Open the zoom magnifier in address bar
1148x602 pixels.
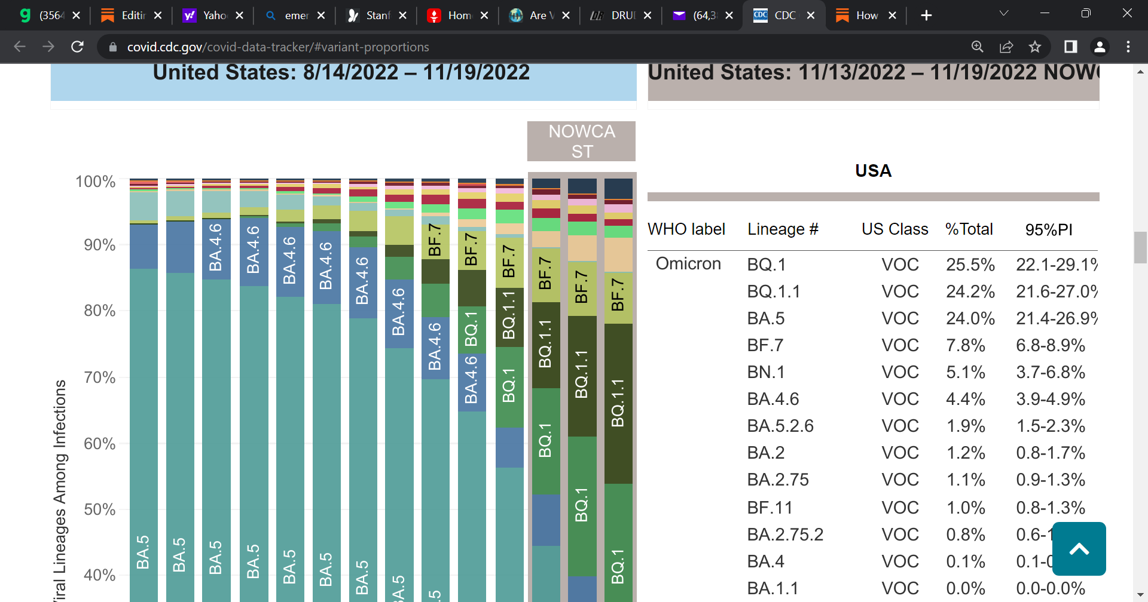click(978, 47)
